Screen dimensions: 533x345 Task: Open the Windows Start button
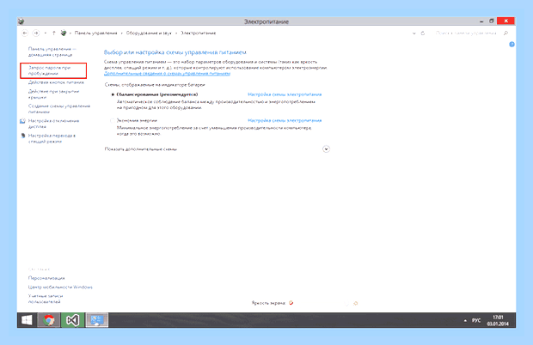pyautogui.click(x=27, y=320)
